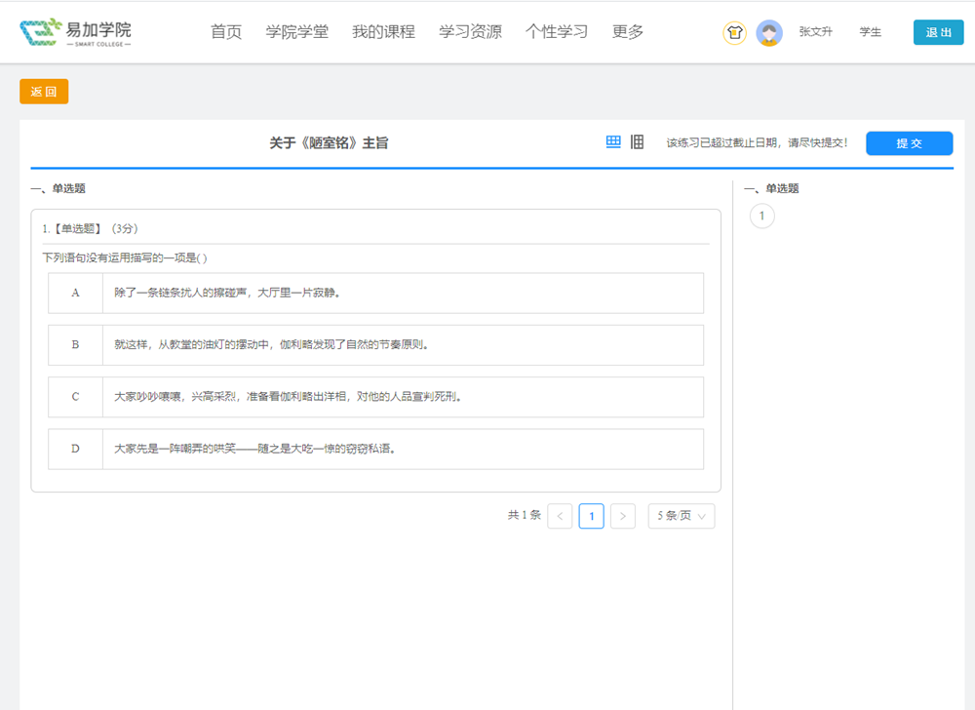Click the question text 下列语句没有运用描写的一项是
Screen dimensions: 975x710
point(125,257)
